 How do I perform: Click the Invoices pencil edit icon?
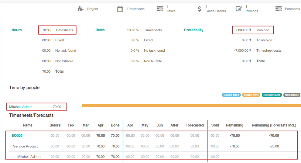pos(239,9)
